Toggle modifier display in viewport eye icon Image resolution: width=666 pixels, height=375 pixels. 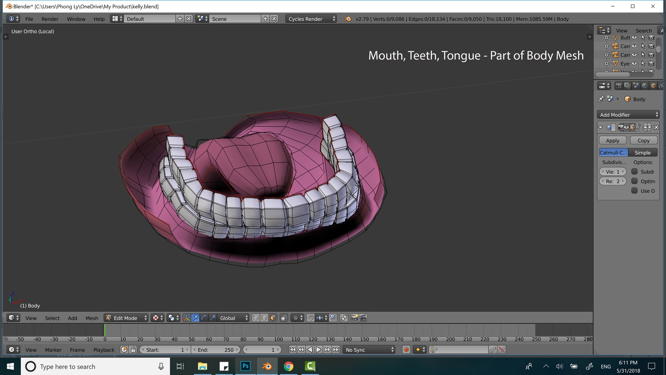(626, 127)
